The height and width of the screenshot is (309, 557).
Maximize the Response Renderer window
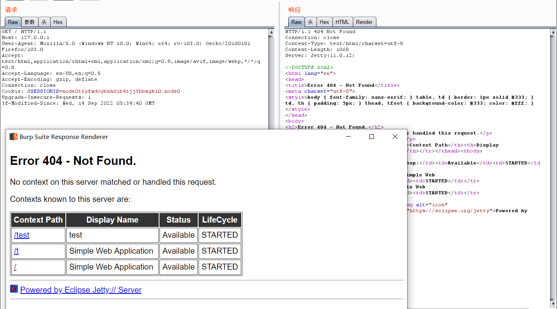coord(372,137)
